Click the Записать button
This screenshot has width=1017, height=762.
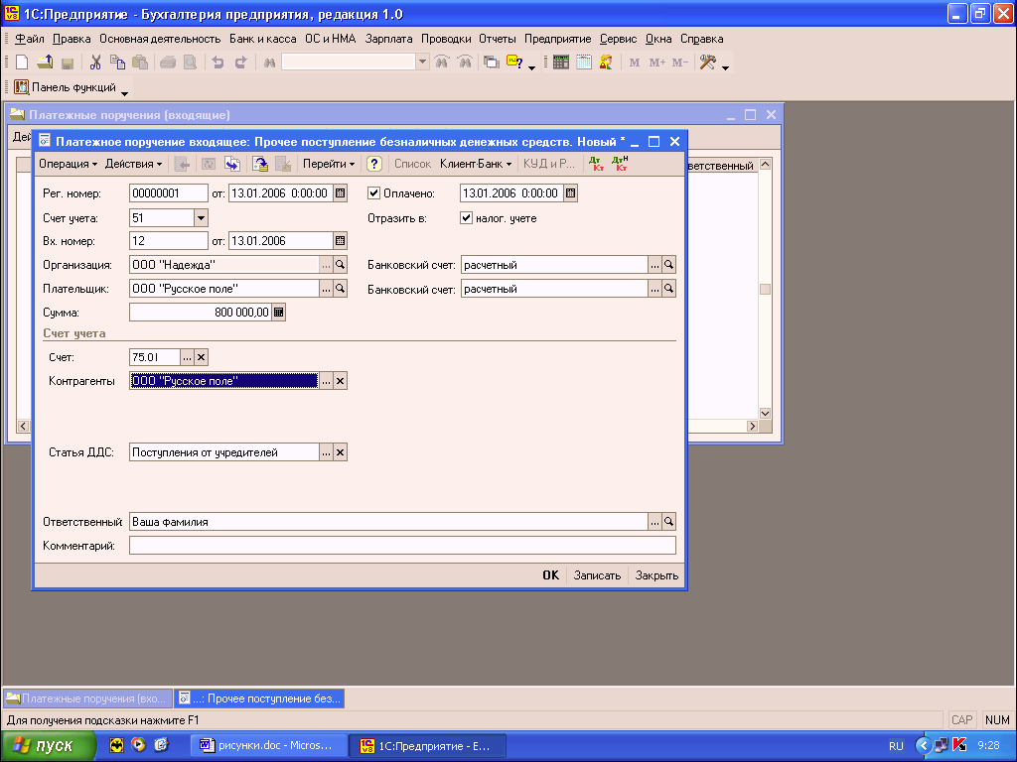(597, 575)
